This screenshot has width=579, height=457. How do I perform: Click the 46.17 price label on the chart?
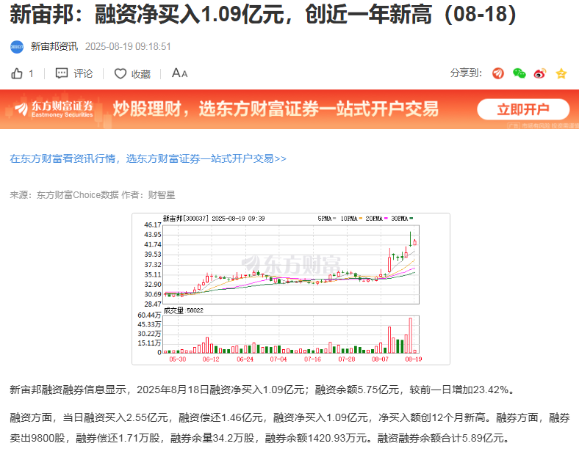[153, 224]
